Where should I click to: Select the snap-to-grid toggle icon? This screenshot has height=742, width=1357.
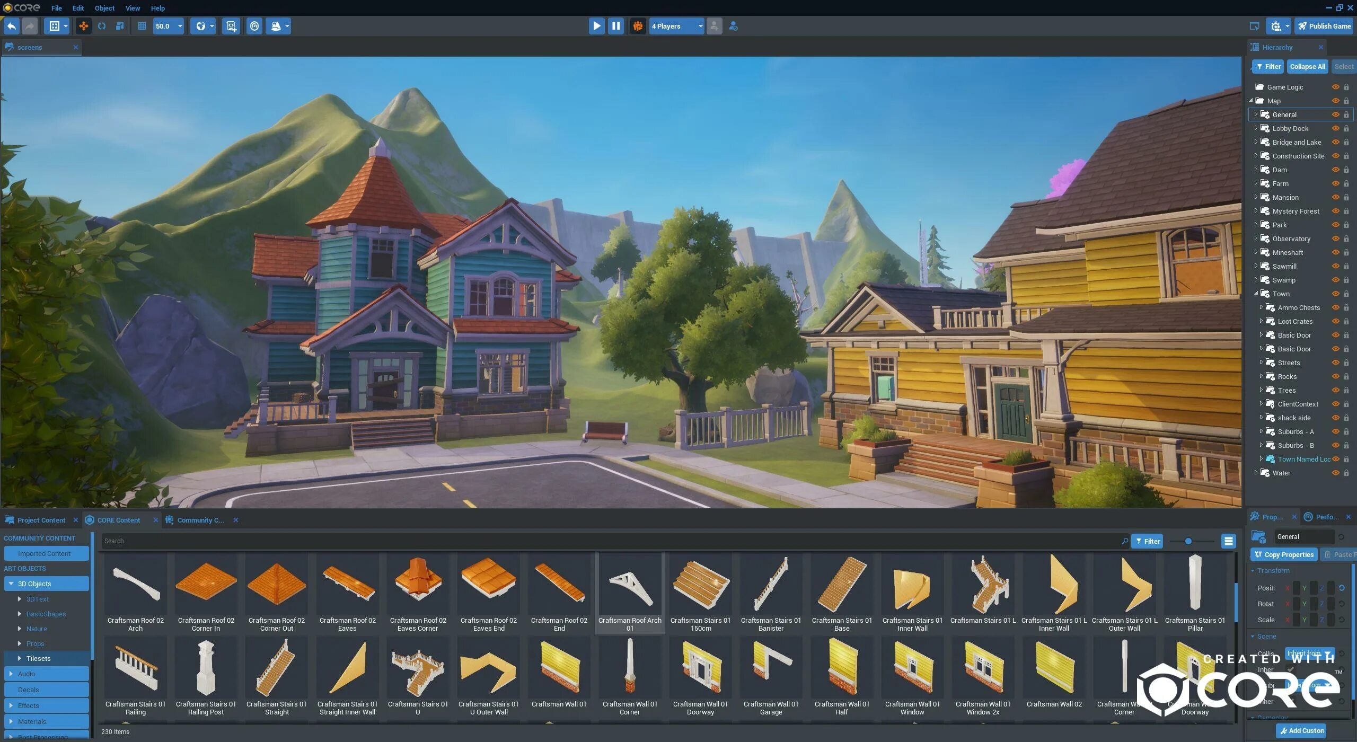pyautogui.click(x=140, y=25)
